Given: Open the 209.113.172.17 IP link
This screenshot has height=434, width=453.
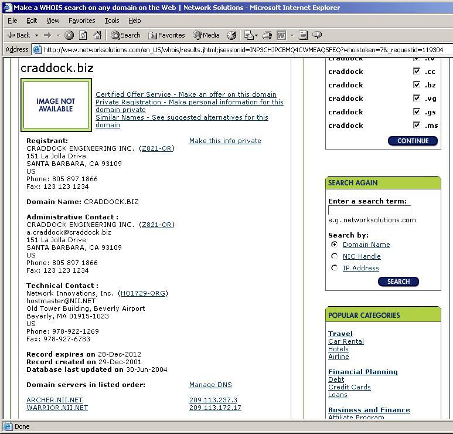Looking at the screenshot, I should pos(215,408).
